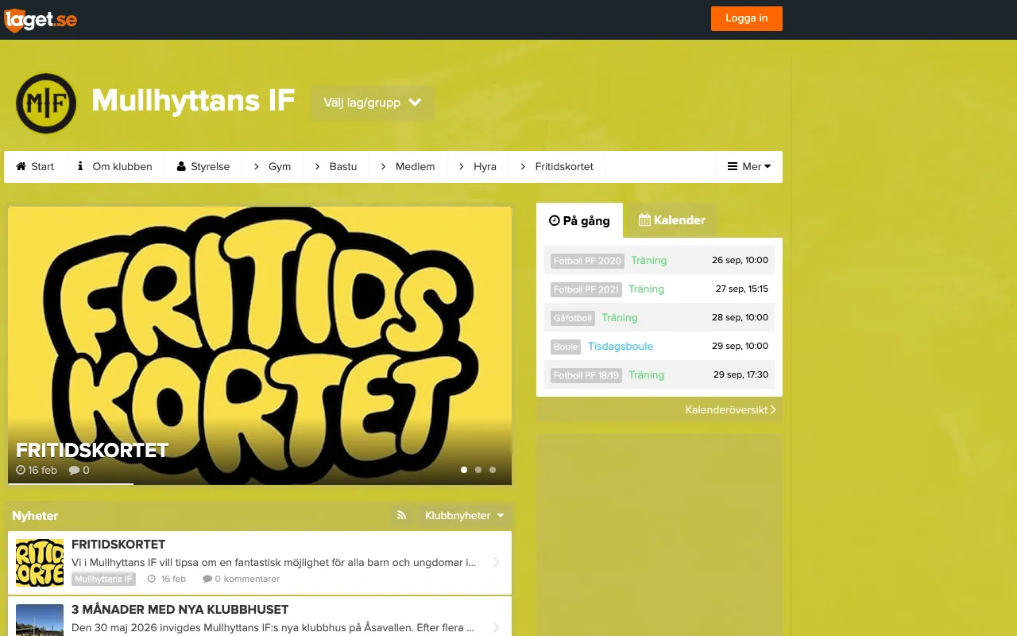The height and width of the screenshot is (636, 1017).
Task: Go to the Gym page
Action: [273, 167]
